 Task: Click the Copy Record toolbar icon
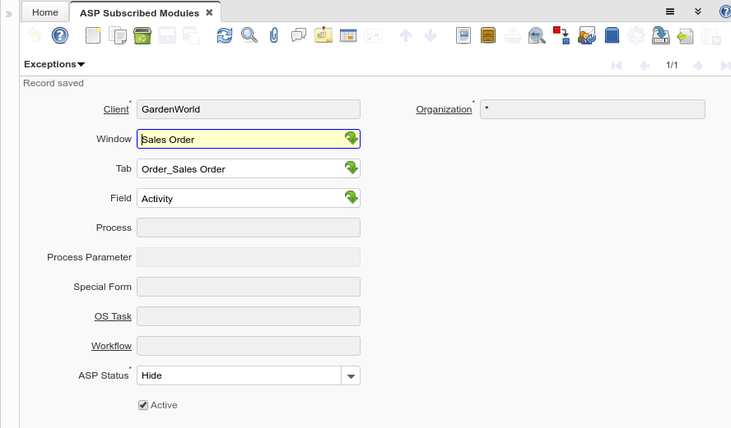118,35
